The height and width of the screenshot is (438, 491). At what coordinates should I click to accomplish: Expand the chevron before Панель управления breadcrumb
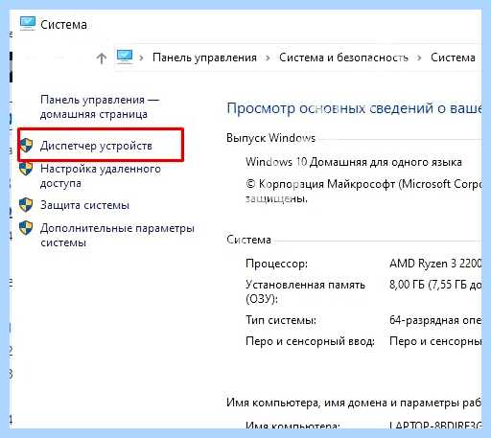[x=141, y=58]
